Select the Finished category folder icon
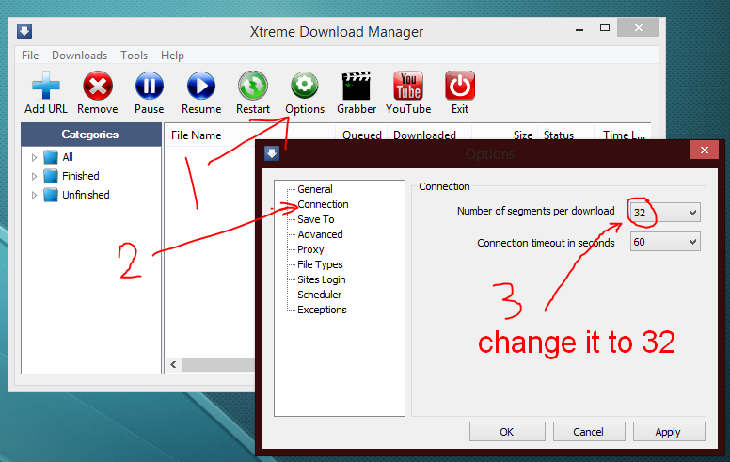This screenshot has height=462, width=730. (51, 176)
